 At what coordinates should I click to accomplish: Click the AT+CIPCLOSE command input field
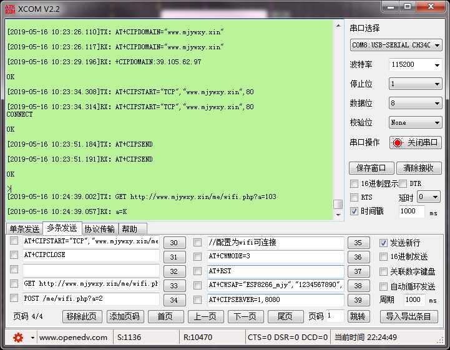click(x=91, y=255)
